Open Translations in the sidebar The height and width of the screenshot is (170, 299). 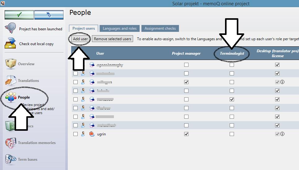coord(28,81)
